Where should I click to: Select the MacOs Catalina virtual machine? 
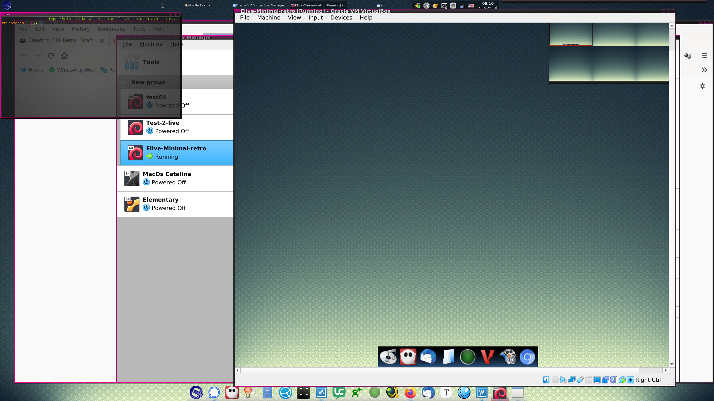coord(175,179)
